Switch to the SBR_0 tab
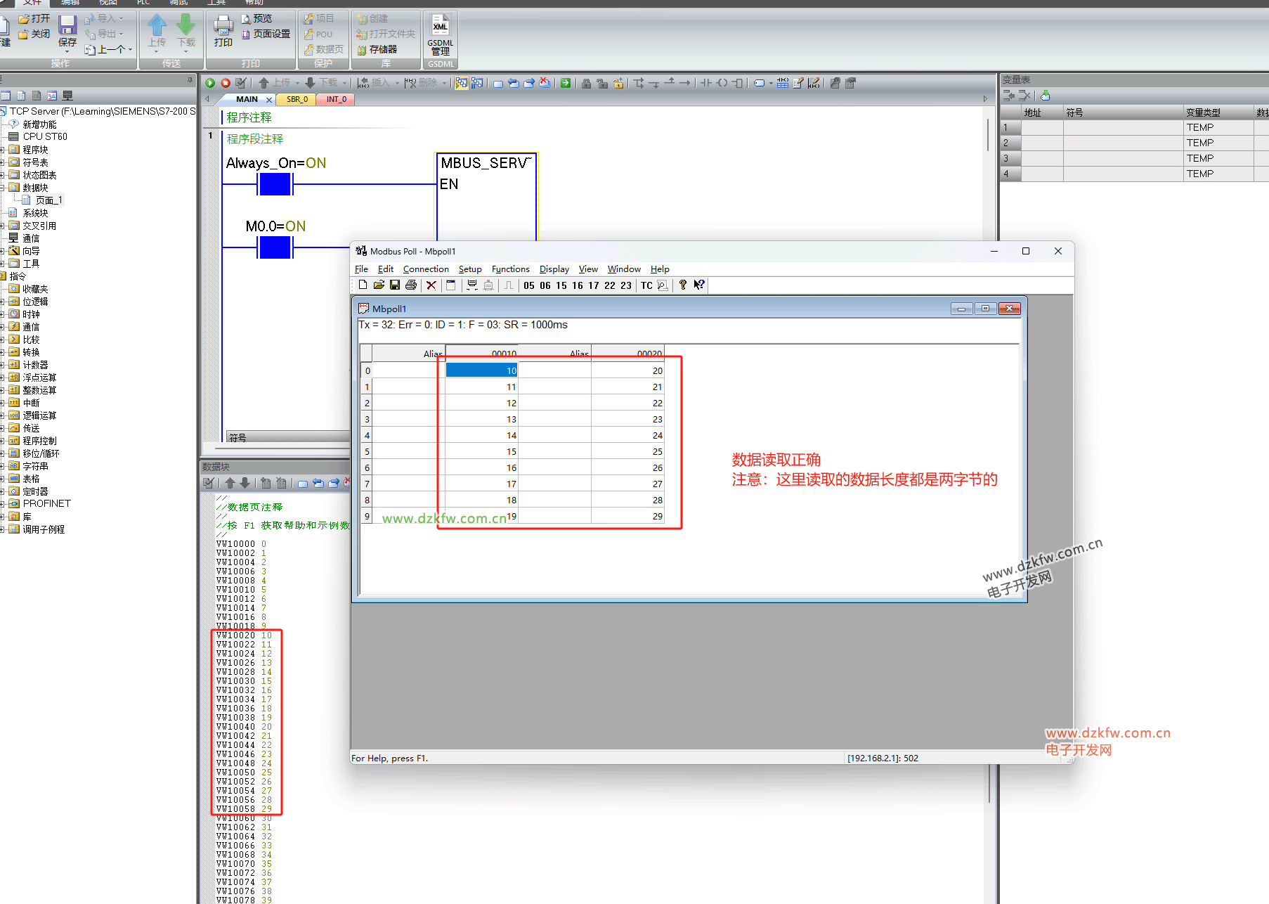The image size is (1269, 904). (297, 100)
